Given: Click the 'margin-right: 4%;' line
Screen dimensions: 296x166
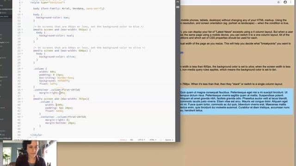Looking at the screenshot, I should (x=52, y=93).
